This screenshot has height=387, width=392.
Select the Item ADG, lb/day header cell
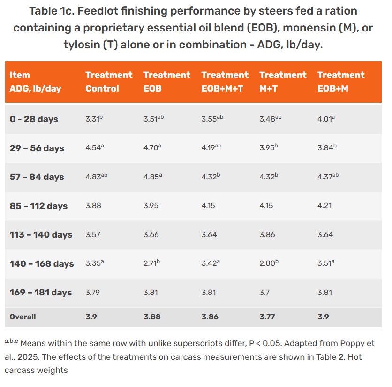click(35, 82)
